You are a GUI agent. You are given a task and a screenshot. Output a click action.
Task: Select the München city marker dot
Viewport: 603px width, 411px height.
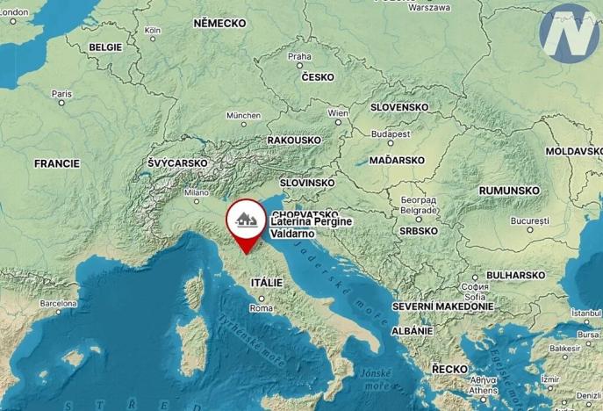click(x=243, y=125)
